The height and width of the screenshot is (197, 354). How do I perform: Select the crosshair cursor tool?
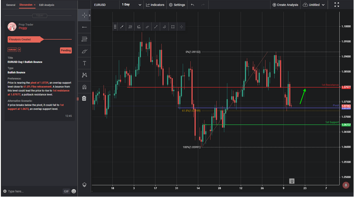(84, 15)
